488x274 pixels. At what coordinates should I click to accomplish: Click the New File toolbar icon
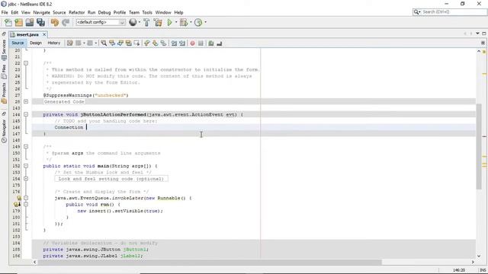8,22
